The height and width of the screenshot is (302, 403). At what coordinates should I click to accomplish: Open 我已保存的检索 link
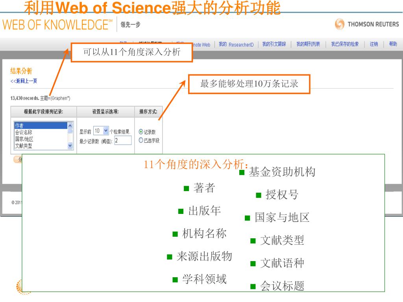pyautogui.click(x=345, y=44)
